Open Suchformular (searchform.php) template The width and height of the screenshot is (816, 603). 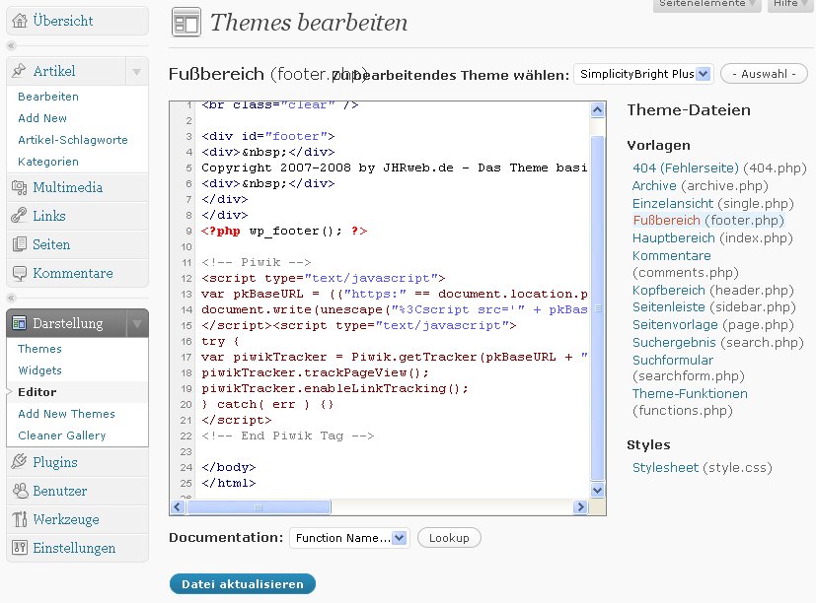point(673,361)
